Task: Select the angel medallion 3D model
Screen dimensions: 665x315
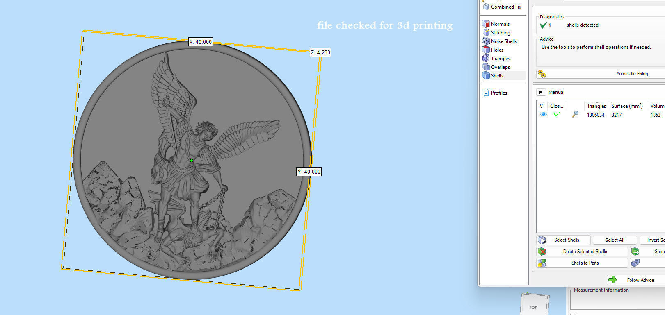Action: [x=192, y=160]
